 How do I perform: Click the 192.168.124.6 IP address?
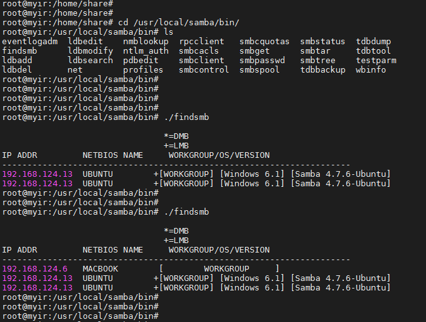point(35,268)
